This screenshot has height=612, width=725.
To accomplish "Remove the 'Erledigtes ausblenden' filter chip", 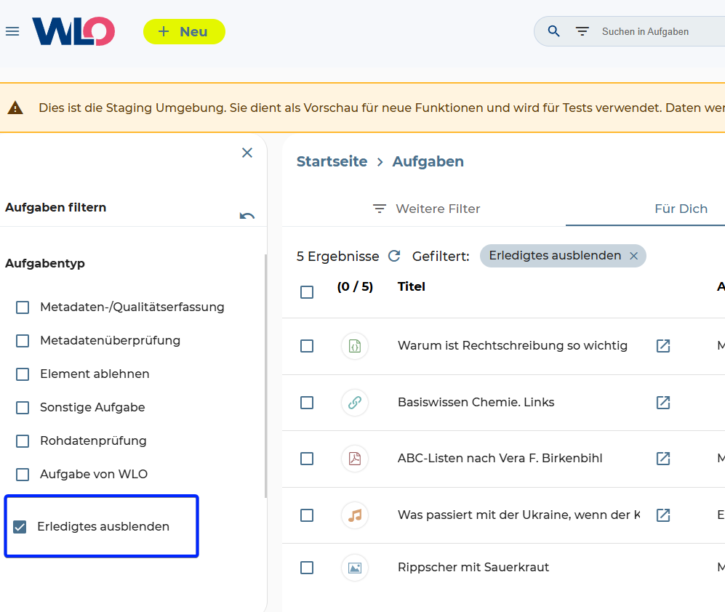I will [633, 256].
